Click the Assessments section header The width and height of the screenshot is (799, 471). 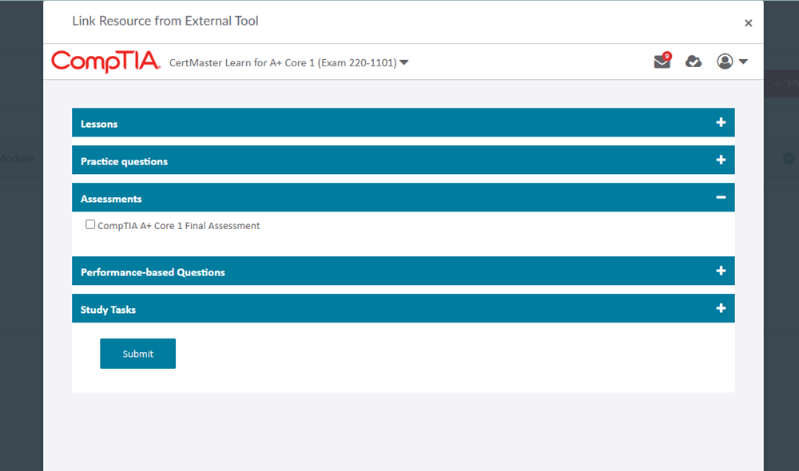[111, 197]
